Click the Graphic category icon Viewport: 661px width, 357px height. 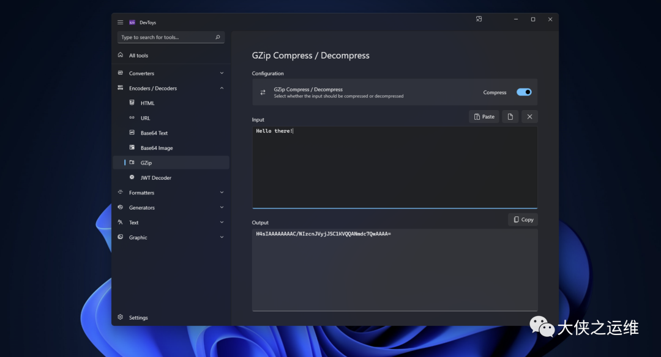121,237
